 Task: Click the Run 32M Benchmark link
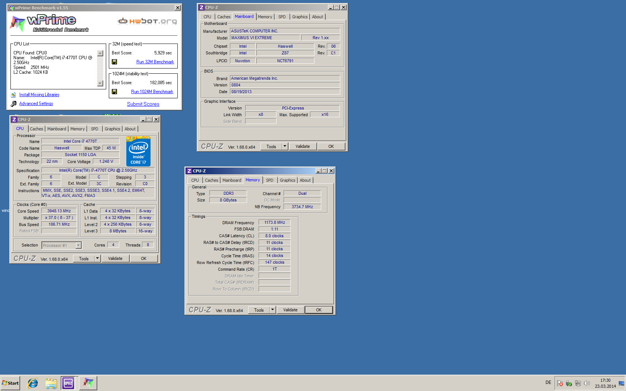[x=155, y=62]
